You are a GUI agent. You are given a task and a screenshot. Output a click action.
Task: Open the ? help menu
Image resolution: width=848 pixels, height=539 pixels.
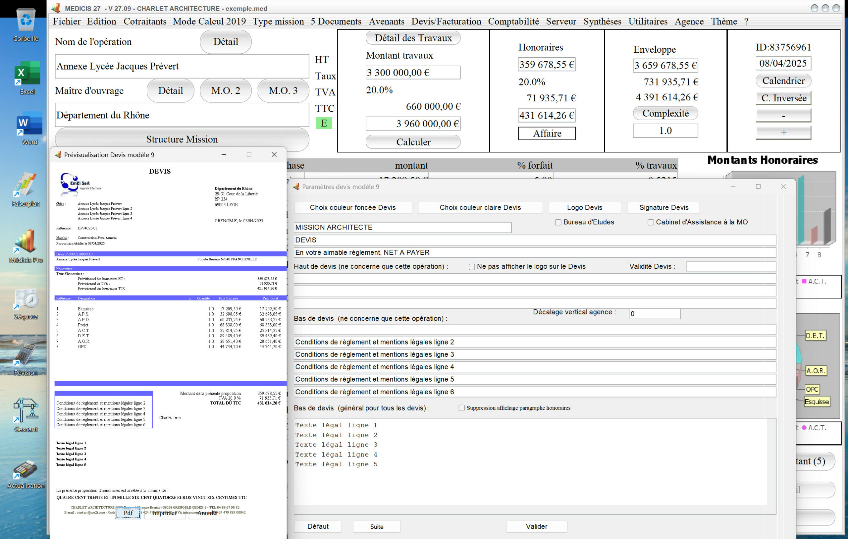click(x=746, y=21)
